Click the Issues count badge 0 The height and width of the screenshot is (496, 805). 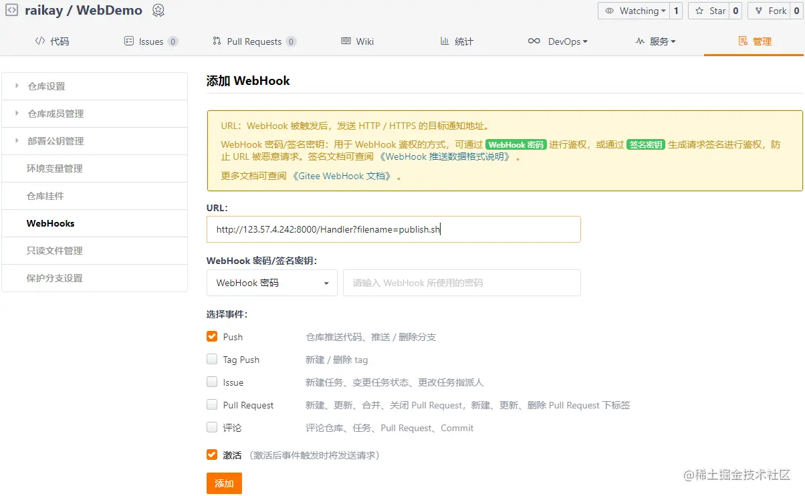[x=173, y=41]
